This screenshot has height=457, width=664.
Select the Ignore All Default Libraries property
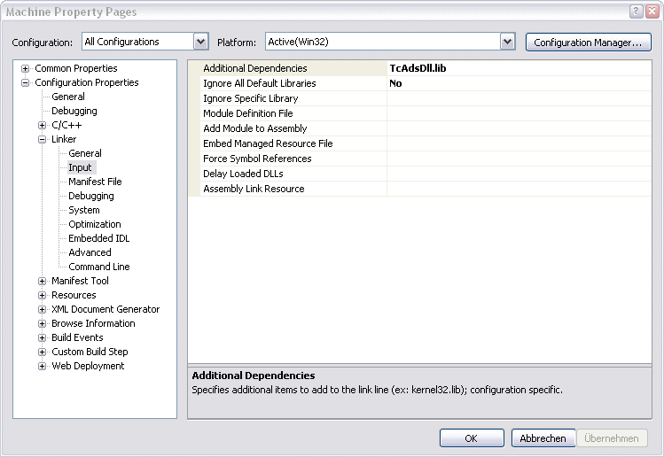(259, 83)
